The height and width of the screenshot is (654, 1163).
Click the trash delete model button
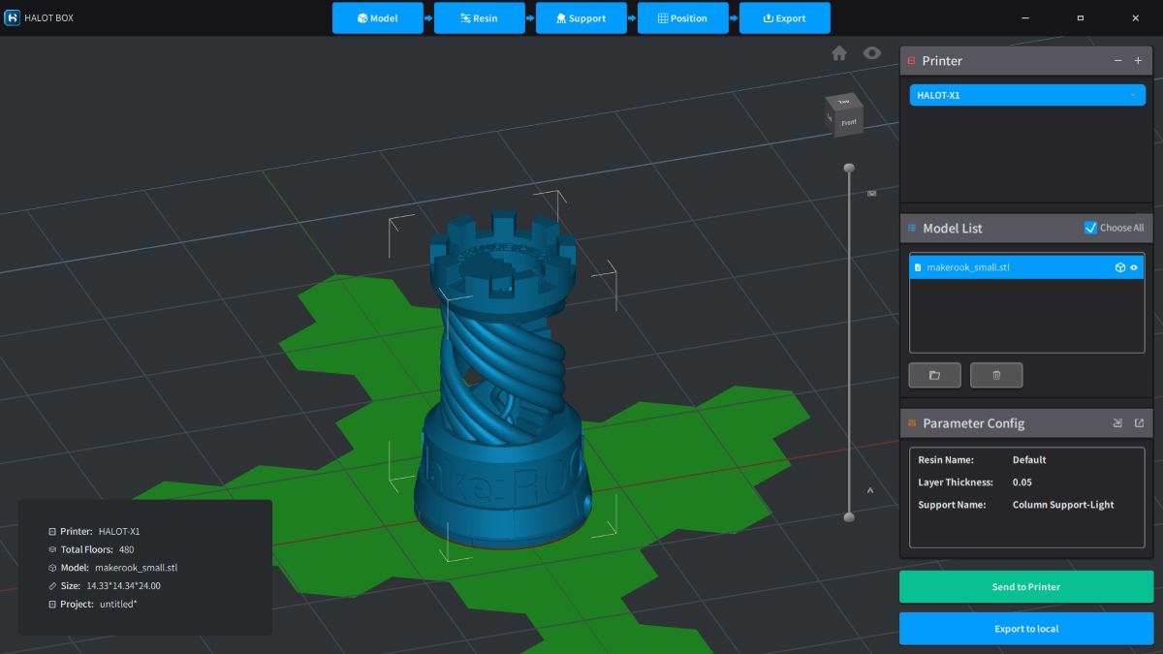[996, 375]
